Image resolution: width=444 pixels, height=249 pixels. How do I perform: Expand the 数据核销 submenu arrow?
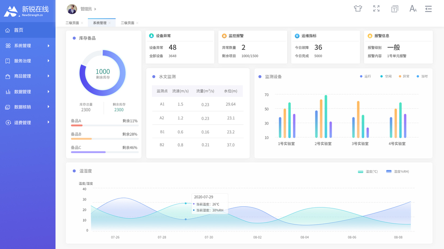pos(48,107)
